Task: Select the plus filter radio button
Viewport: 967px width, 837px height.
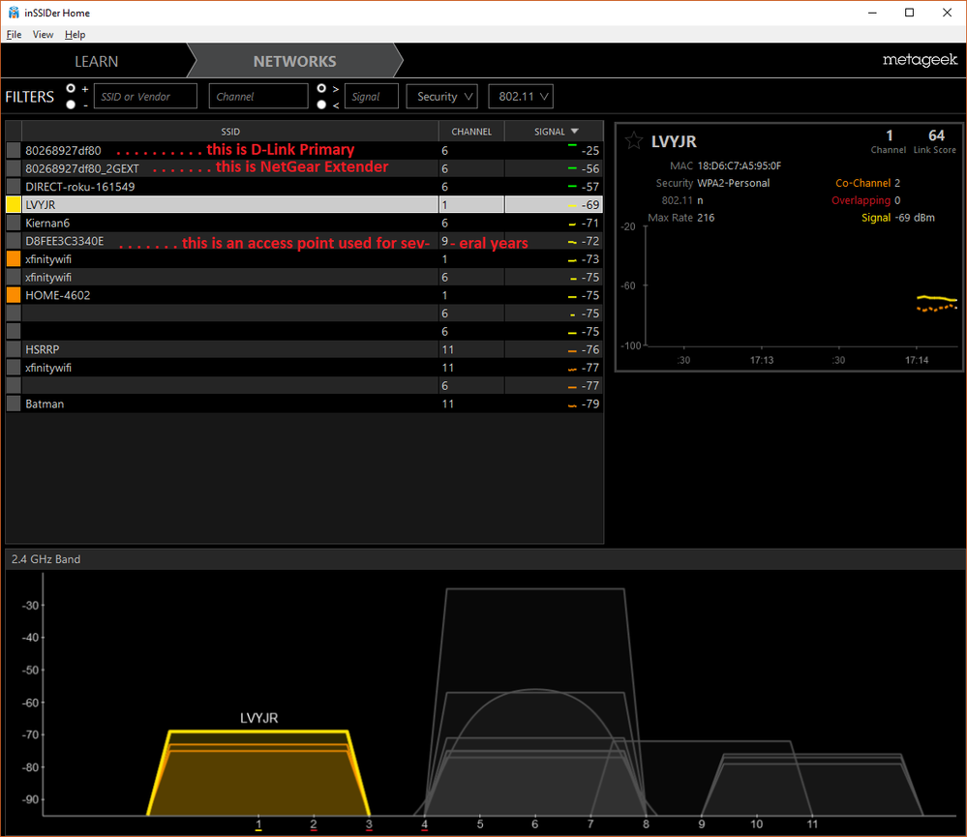Action: (70, 89)
